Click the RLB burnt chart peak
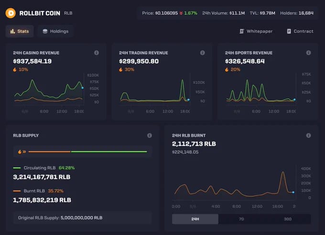325x235 pixels. [x=283, y=172]
